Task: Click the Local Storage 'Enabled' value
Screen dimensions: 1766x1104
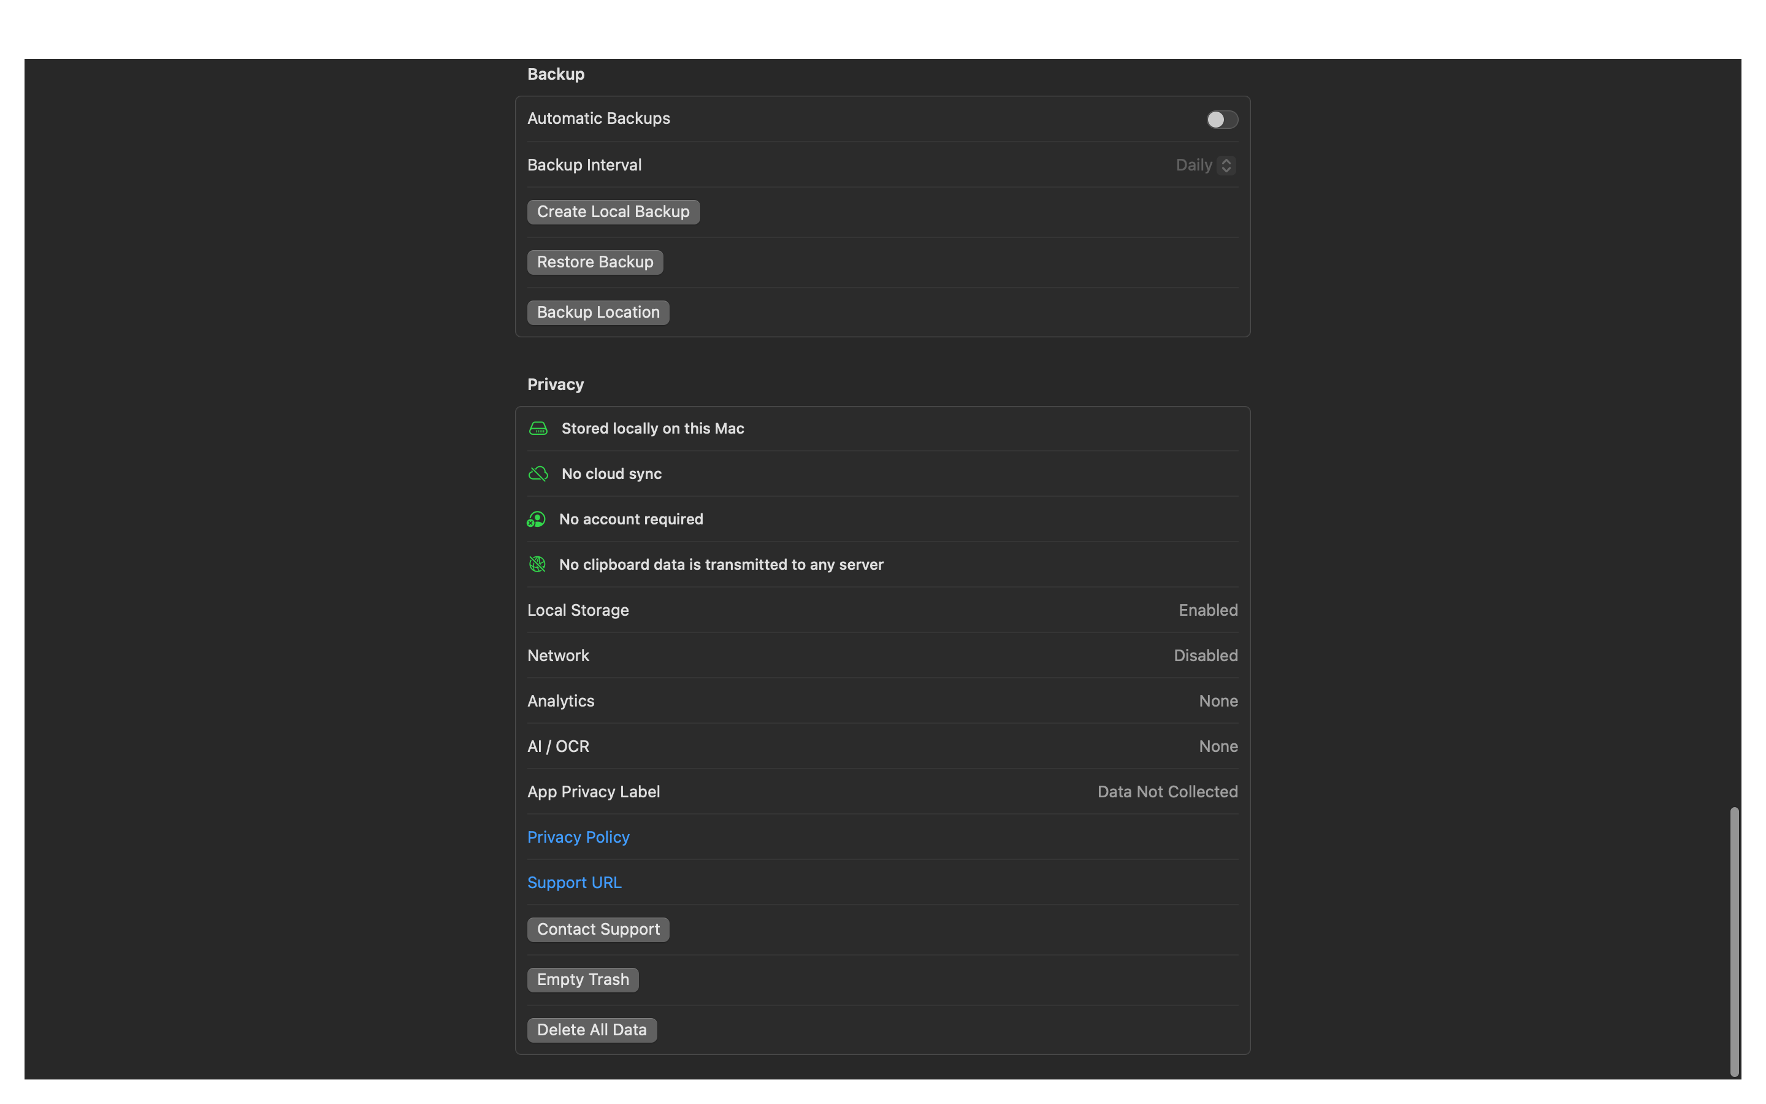Action: point(1208,610)
